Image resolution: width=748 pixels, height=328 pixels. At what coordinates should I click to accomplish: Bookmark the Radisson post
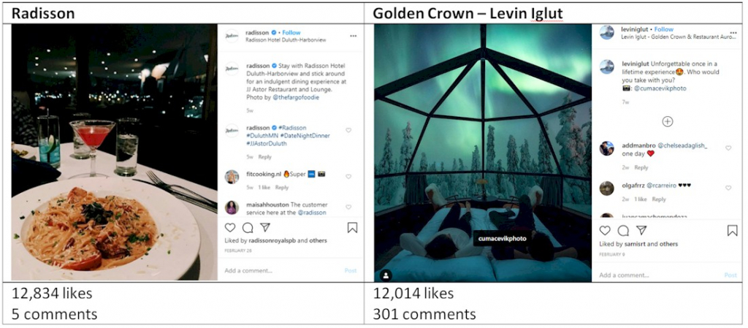click(353, 228)
